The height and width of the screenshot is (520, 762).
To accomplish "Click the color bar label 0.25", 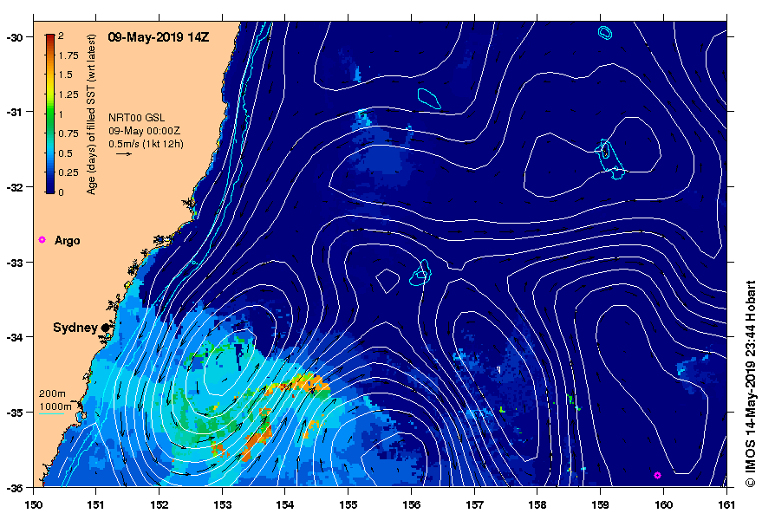I will 68,172.
